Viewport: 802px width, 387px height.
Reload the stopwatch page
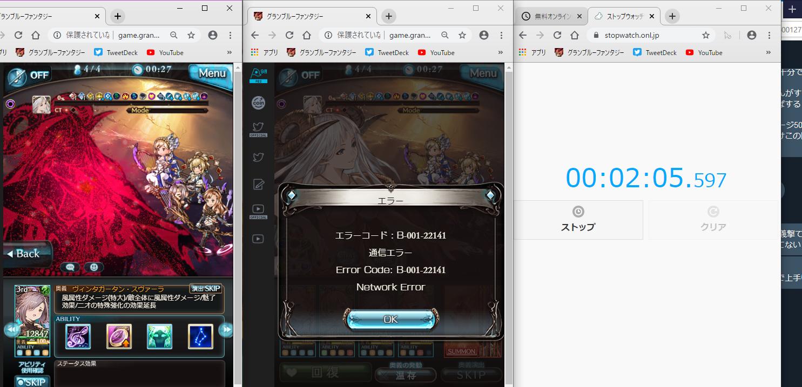point(557,35)
